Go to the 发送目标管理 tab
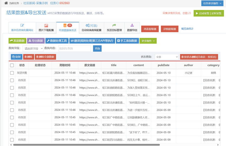This screenshot has height=146, width=226. click(114, 28)
